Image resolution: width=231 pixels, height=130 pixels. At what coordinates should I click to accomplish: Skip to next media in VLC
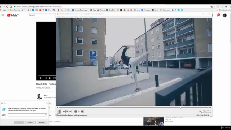tap(70, 112)
